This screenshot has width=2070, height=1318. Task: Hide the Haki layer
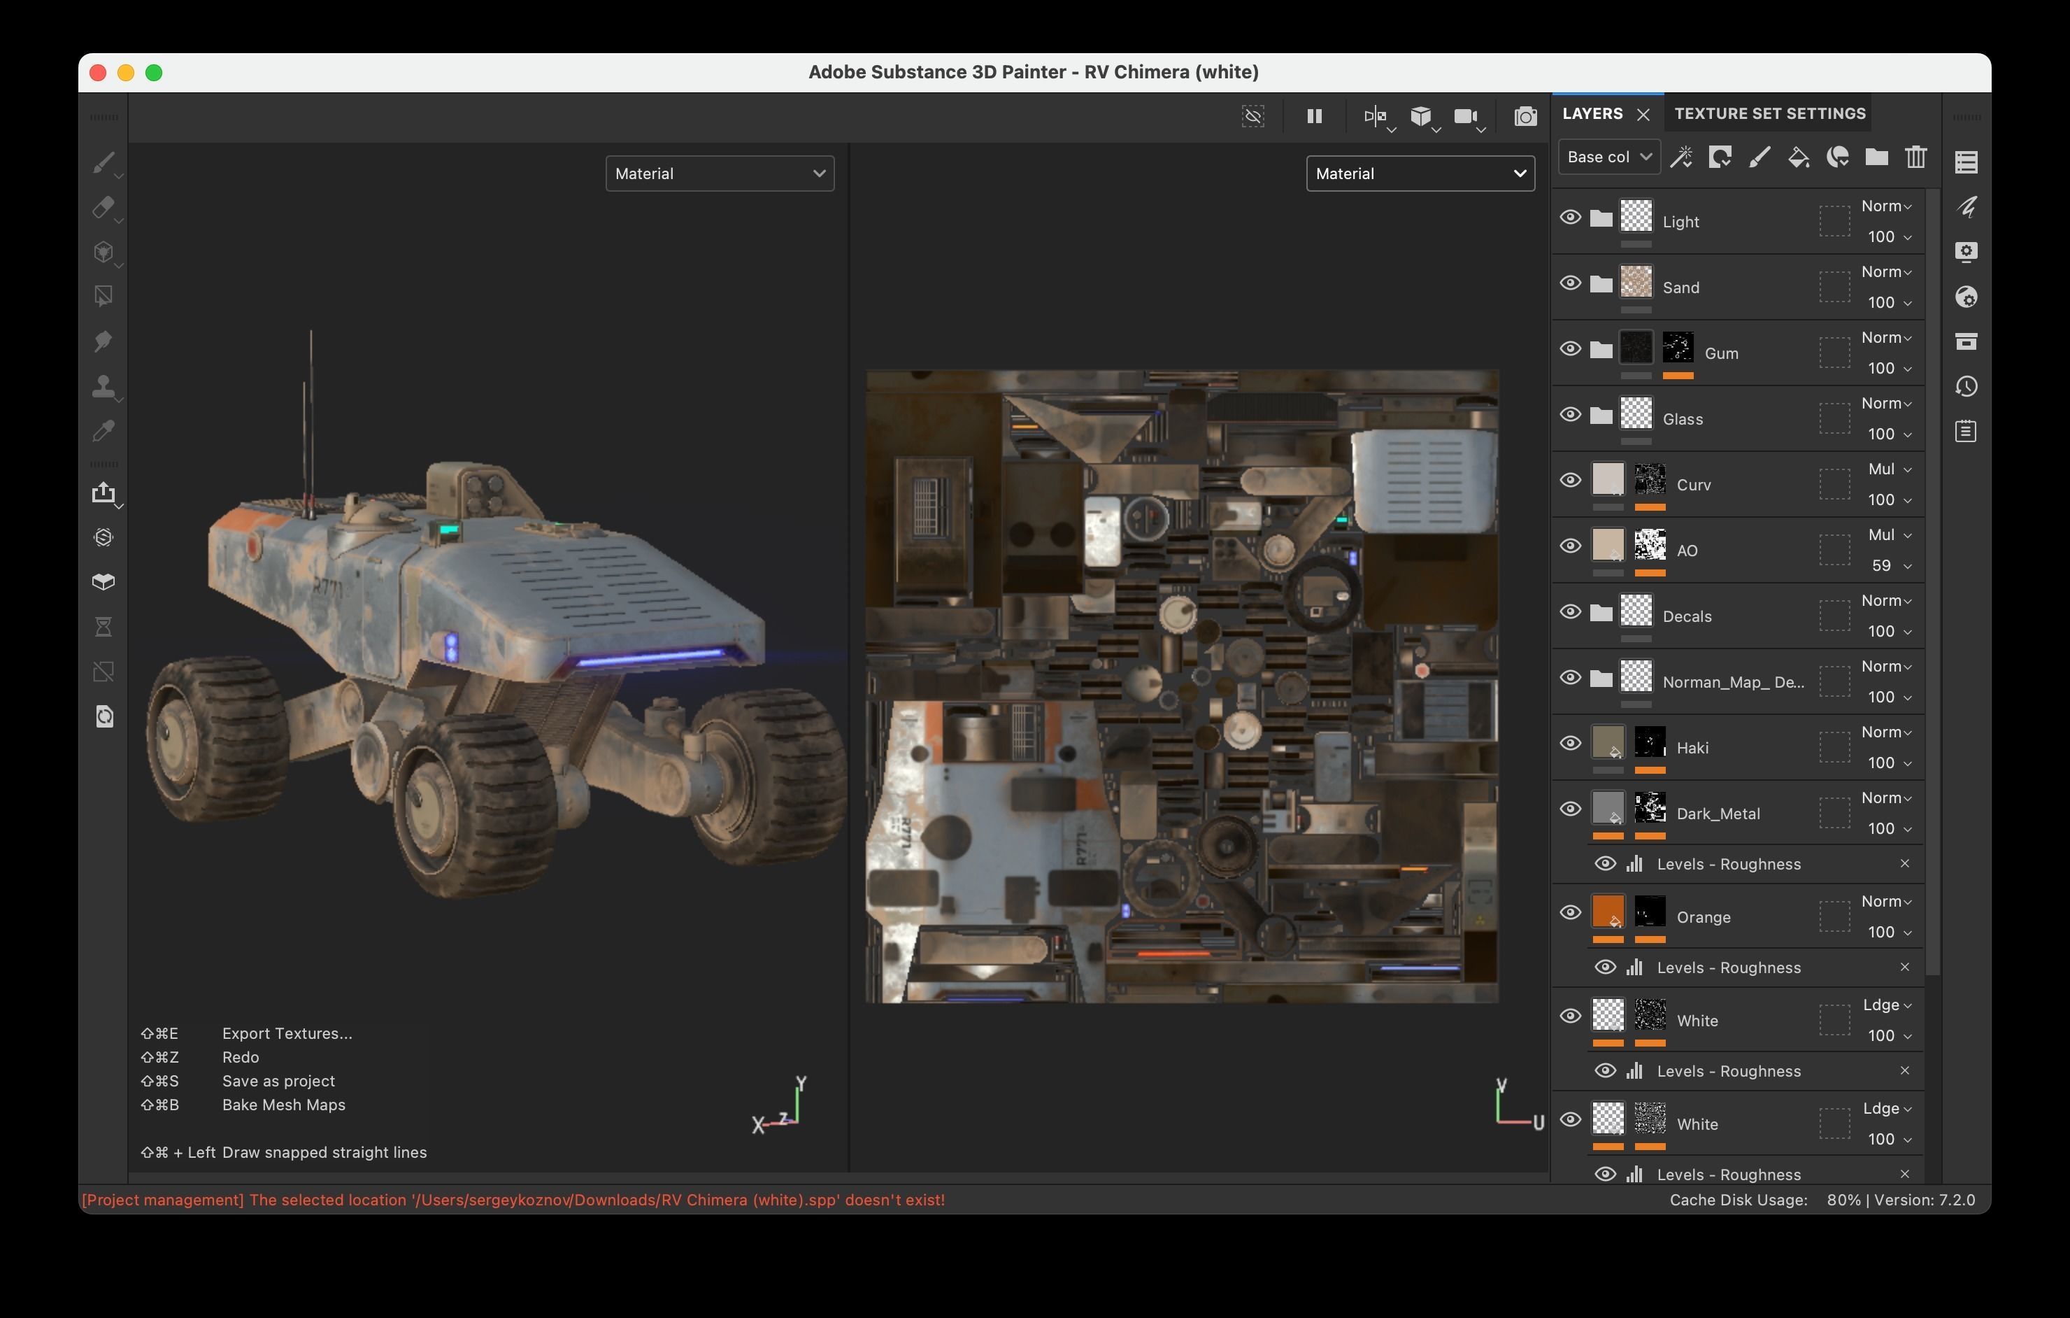pos(1570,744)
